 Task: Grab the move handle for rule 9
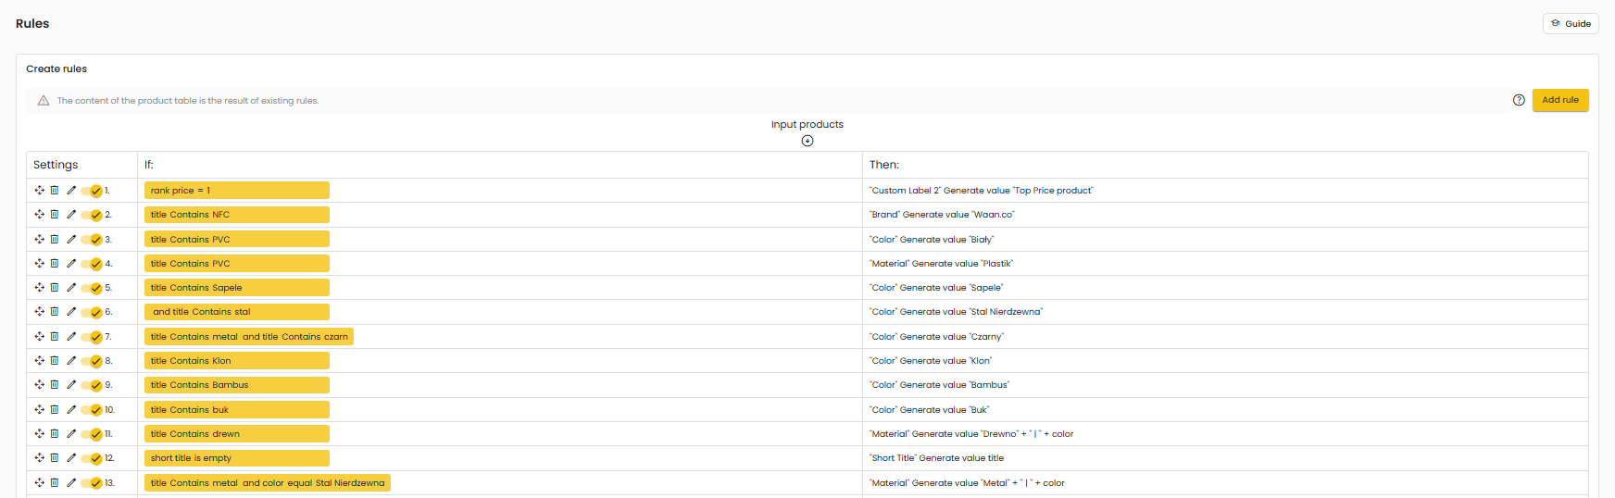(x=40, y=385)
